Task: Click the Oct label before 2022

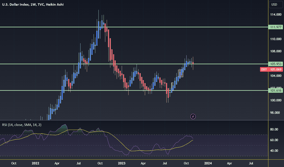Action: point(14,163)
